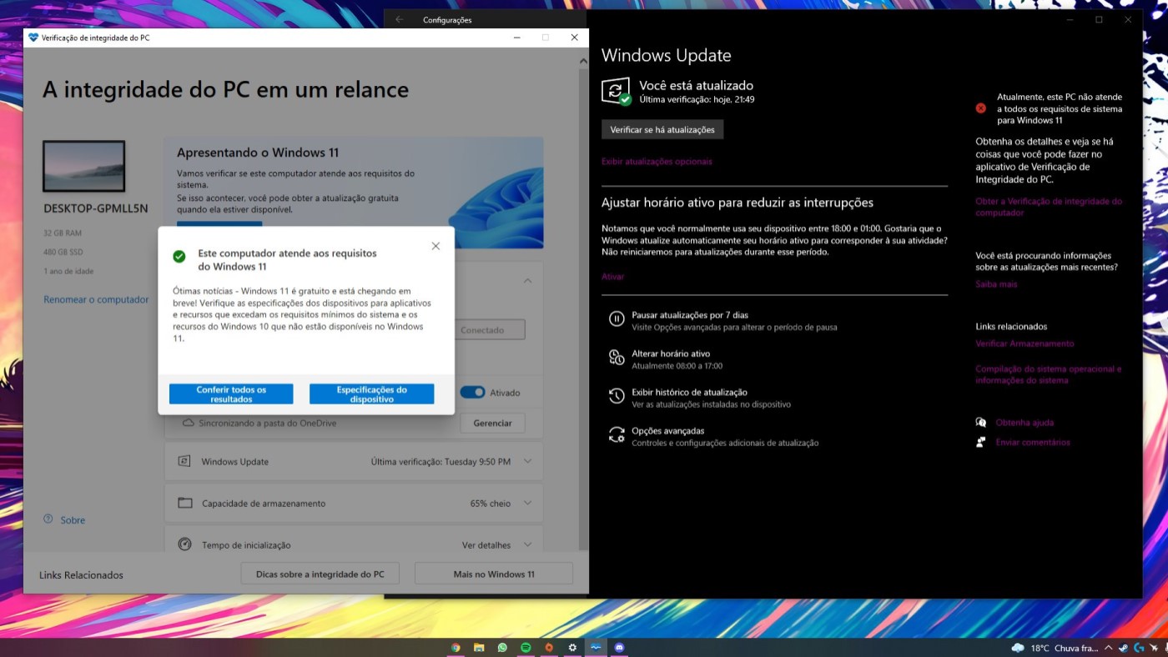Open Renomear o computador link
This screenshot has width=1168, height=657.
[96, 299]
